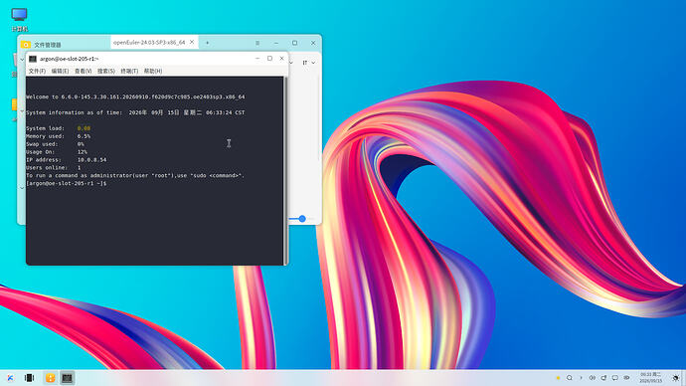Image resolution: width=686 pixels, height=386 pixels.
Task: Minimize the terminal window
Action: 257,59
